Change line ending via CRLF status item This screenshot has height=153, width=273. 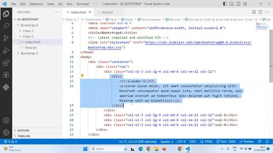192,142
